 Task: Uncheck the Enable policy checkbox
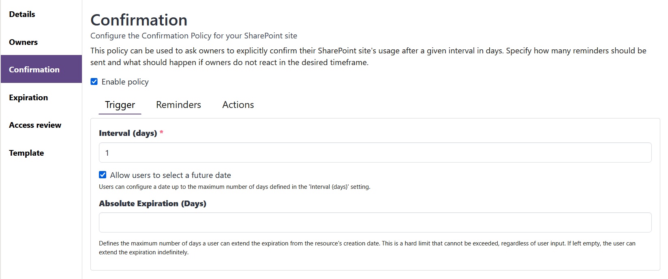click(x=94, y=82)
